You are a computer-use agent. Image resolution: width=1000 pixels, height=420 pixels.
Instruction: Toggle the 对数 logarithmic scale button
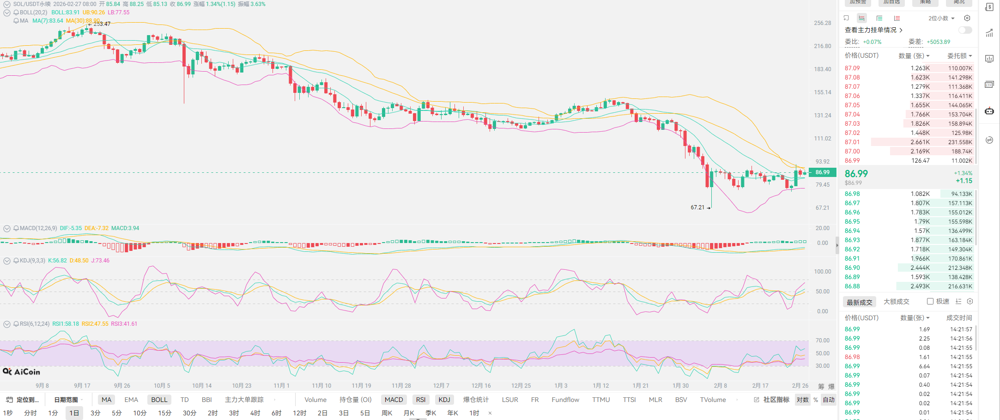pyautogui.click(x=802, y=400)
